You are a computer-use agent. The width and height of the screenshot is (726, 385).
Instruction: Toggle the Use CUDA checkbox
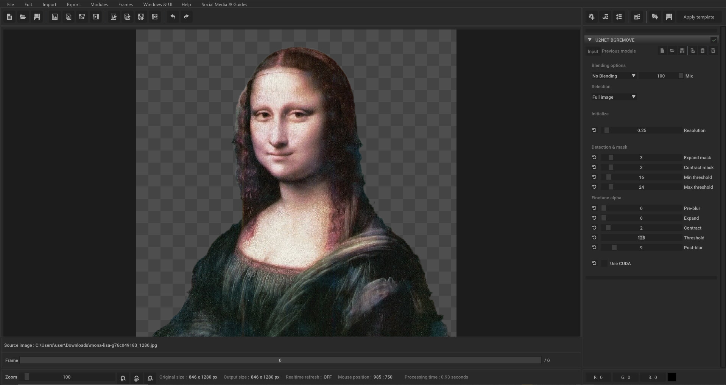pos(604,264)
